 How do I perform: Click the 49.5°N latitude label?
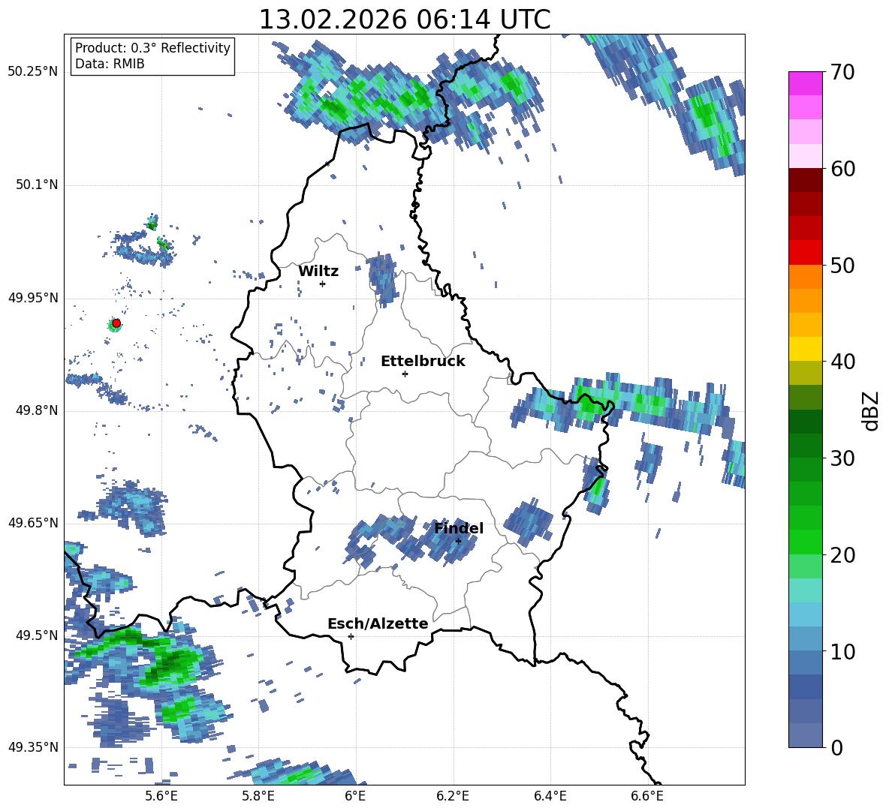tap(36, 635)
